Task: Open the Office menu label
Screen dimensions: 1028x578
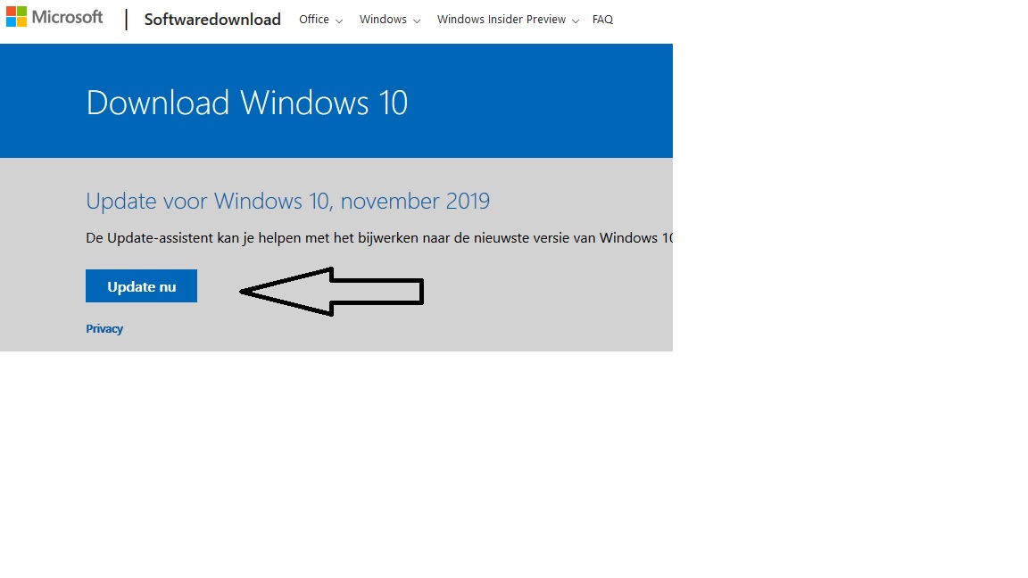Action: click(314, 20)
